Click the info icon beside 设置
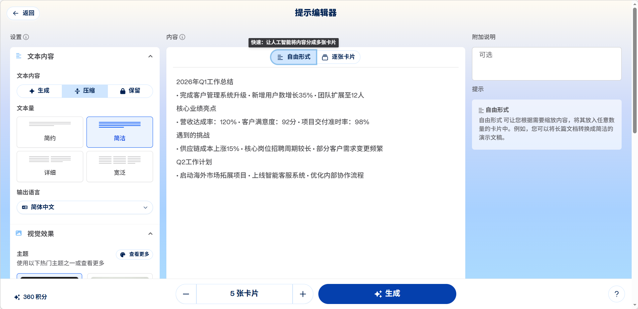This screenshot has width=638, height=309. coord(26,37)
